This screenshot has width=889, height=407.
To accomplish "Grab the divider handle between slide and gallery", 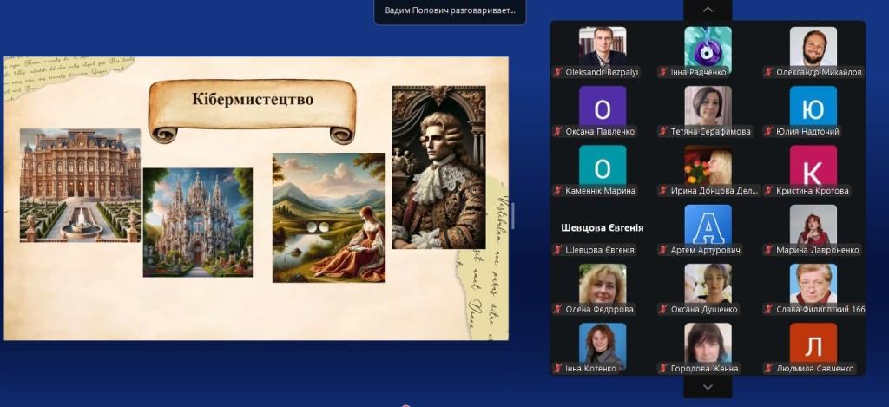I will 512,213.
